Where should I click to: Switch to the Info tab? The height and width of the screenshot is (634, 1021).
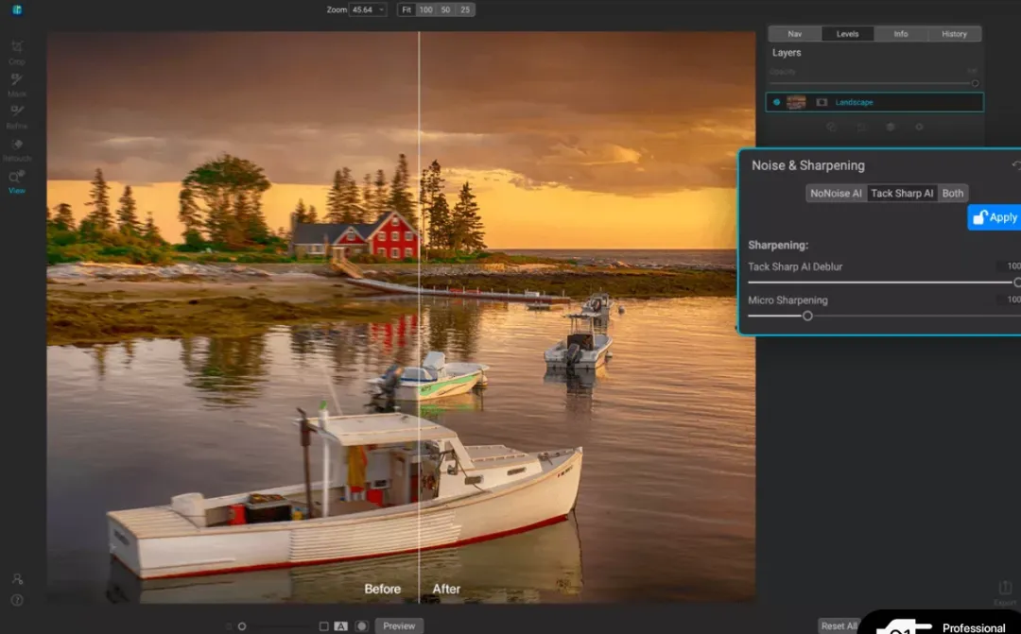(901, 34)
